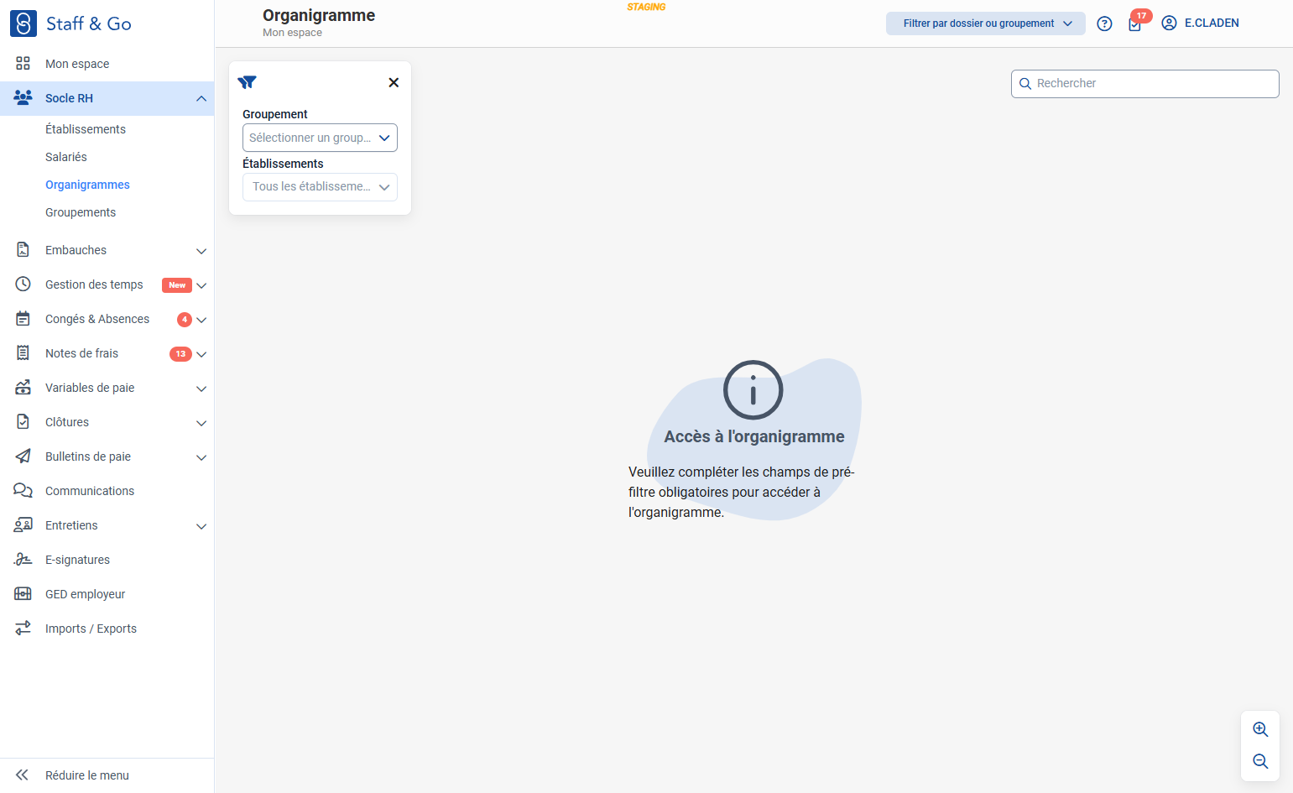Expand the Congés & Absences chevron
Image resolution: width=1293 pixels, height=793 pixels.
201,320
